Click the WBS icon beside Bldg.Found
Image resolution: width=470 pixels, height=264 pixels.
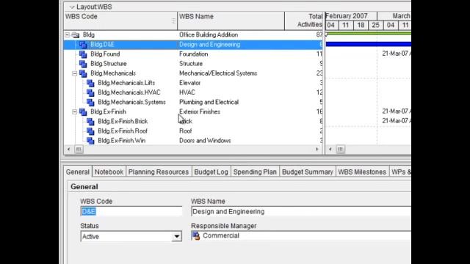pyautogui.click(x=83, y=54)
